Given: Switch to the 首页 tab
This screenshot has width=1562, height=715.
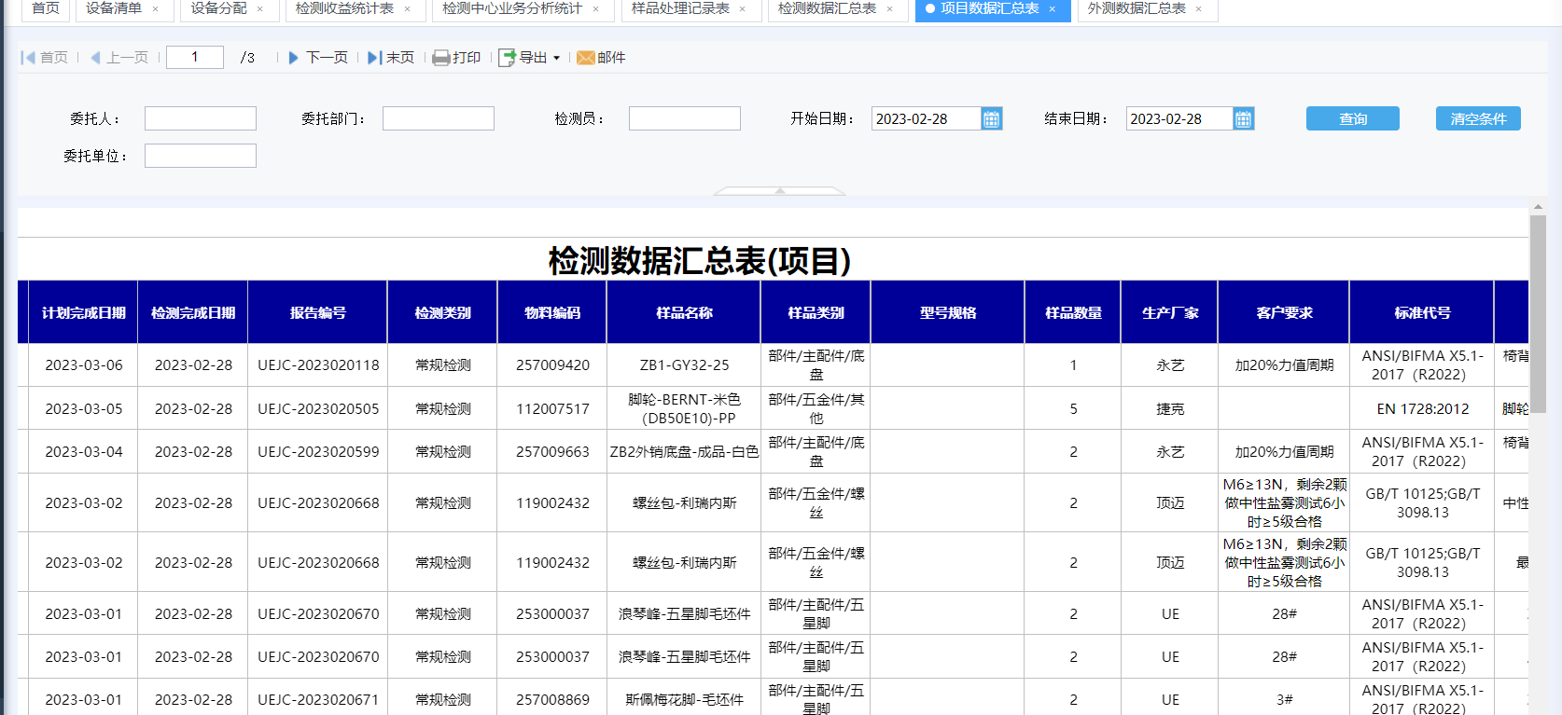Looking at the screenshot, I should pos(45,8).
